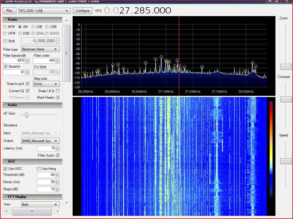Click the Play button

pyautogui.click(x=10, y=11)
